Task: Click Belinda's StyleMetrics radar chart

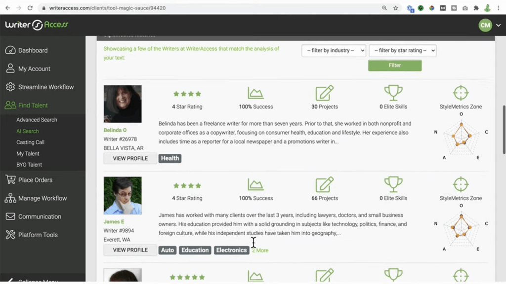Action: (461, 138)
